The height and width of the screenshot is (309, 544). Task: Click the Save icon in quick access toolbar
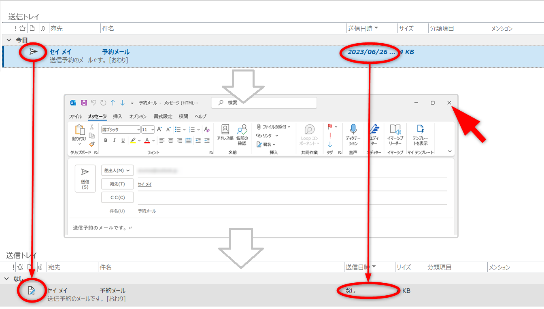[84, 103]
